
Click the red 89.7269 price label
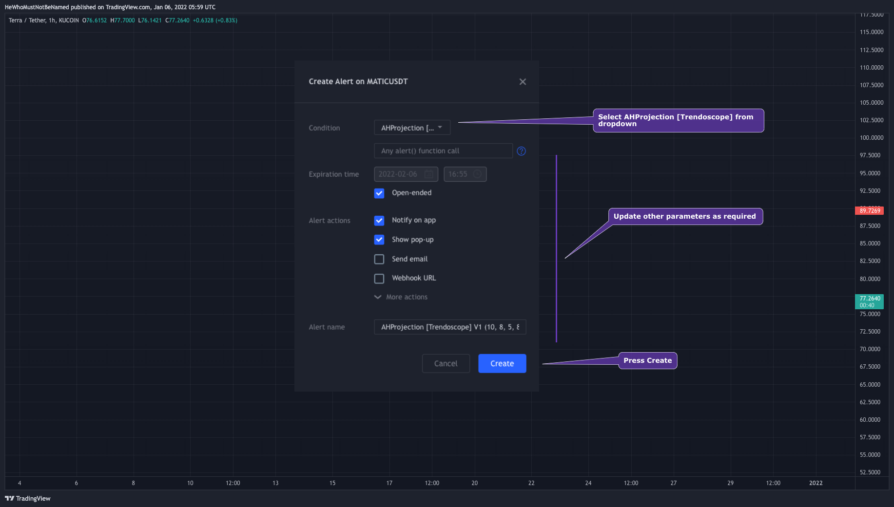870,211
